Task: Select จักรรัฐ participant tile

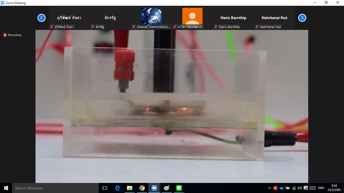Action: 110,18
